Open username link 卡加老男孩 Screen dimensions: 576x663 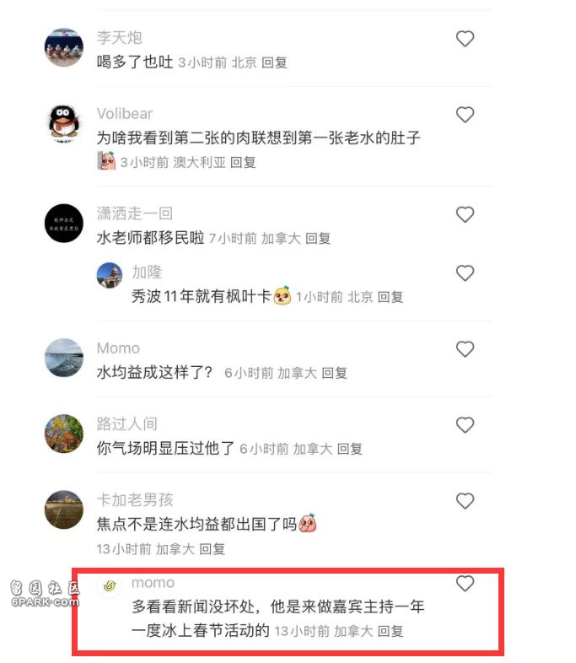coord(135,500)
